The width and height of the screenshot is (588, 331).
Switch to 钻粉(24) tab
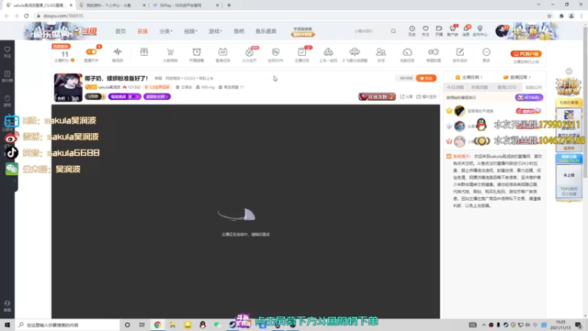[x=534, y=87]
